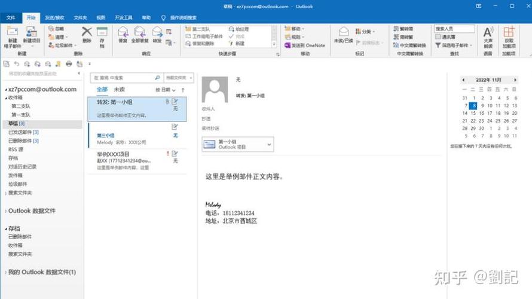Collapse the 收件箱 folder
This screenshot has height=299, width=532.
tap(6, 98)
